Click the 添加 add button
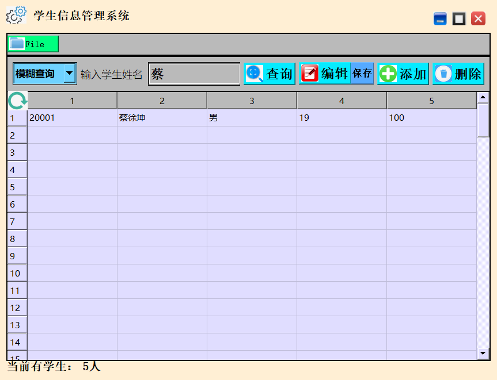Screen dimensions: 497x380 (403, 73)
